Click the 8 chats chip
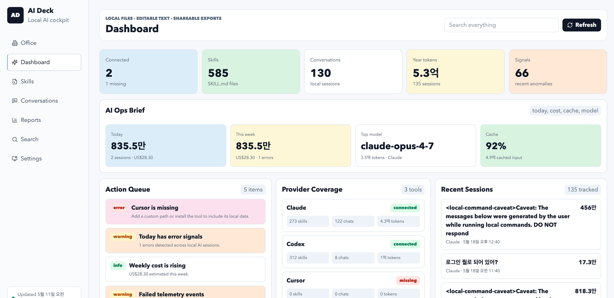This screenshot has height=298, width=614. coord(353,258)
